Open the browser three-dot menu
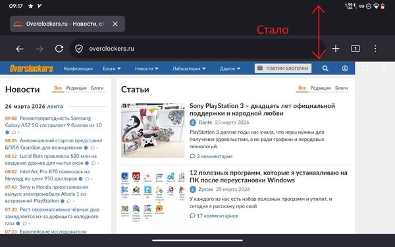Viewport: 395px width, 247px height. [x=375, y=48]
